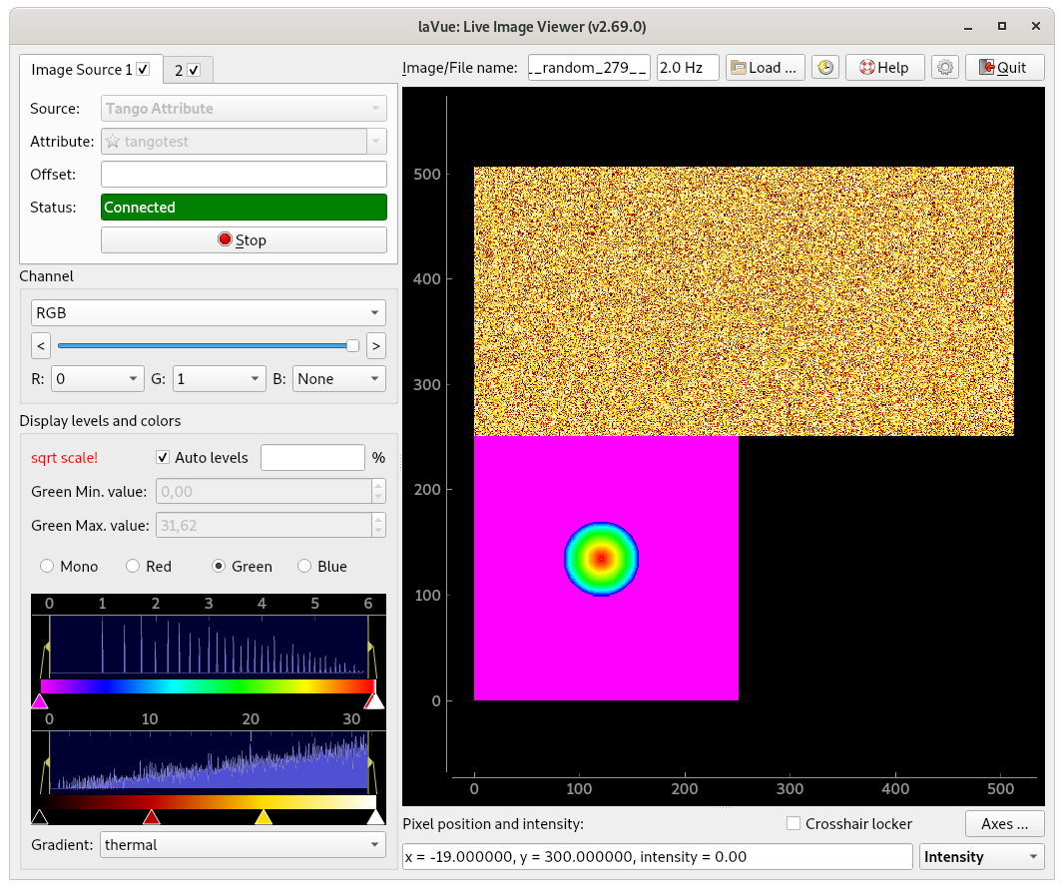Toggle the Auto levels checkbox
This screenshot has width=1064, height=889.
click(164, 457)
